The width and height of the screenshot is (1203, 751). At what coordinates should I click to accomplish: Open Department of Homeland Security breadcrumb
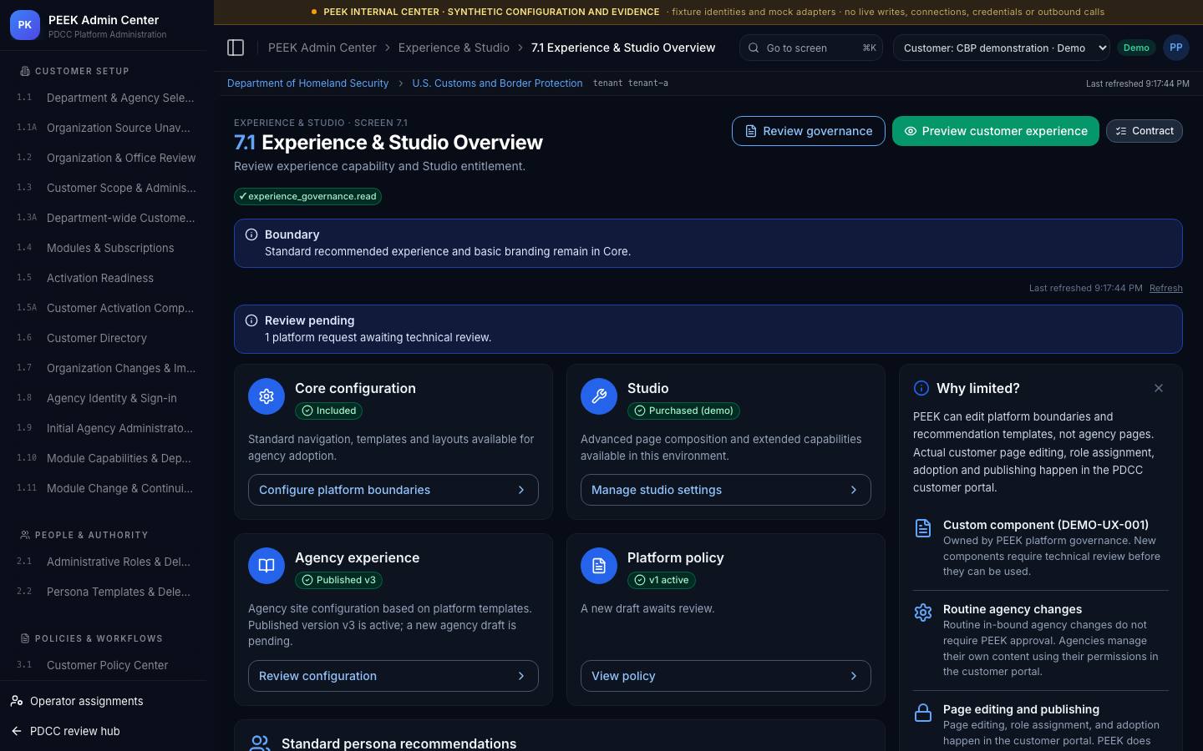click(307, 83)
